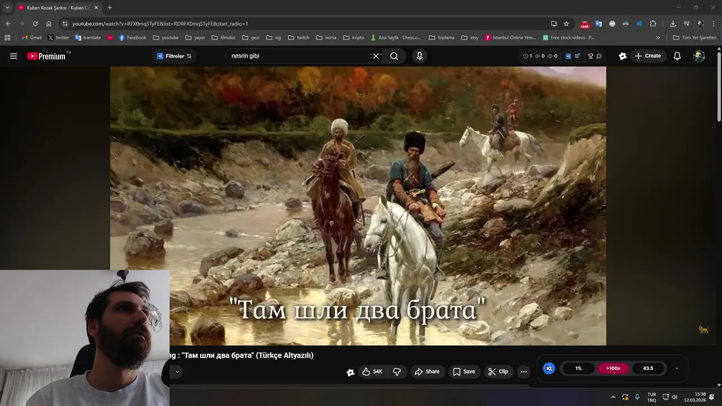Select the 1% vidIQ stat pill
The height and width of the screenshot is (406, 722).
pyautogui.click(x=578, y=368)
